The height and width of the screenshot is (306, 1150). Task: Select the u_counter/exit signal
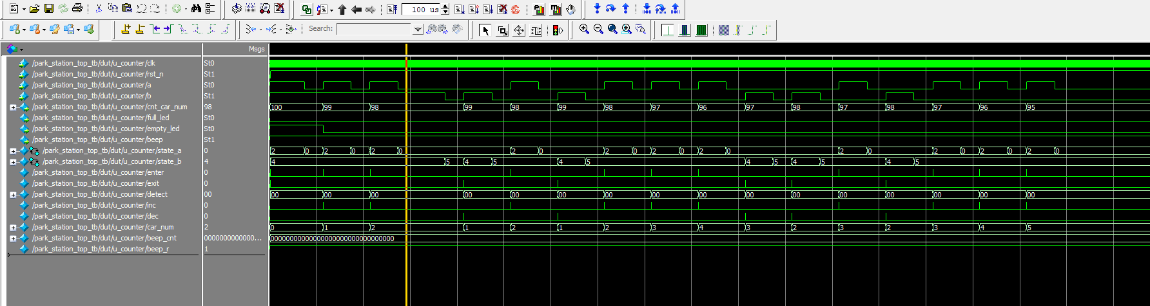coord(95,183)
